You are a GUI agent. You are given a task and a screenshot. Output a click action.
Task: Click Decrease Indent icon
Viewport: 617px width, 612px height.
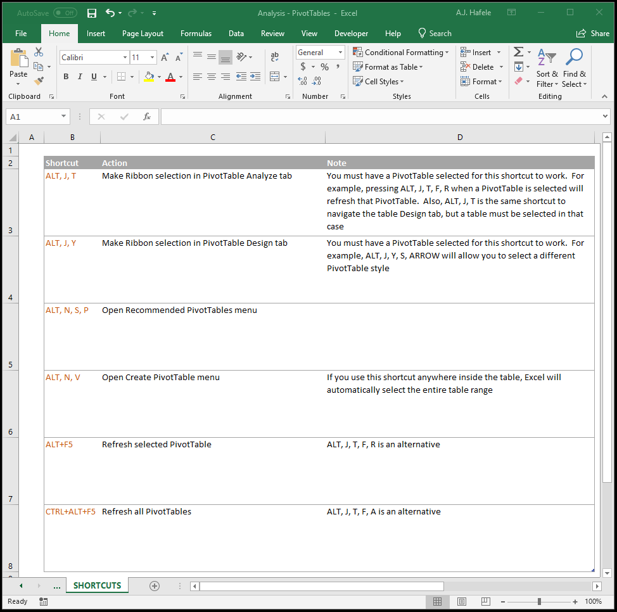click(241, 77)
